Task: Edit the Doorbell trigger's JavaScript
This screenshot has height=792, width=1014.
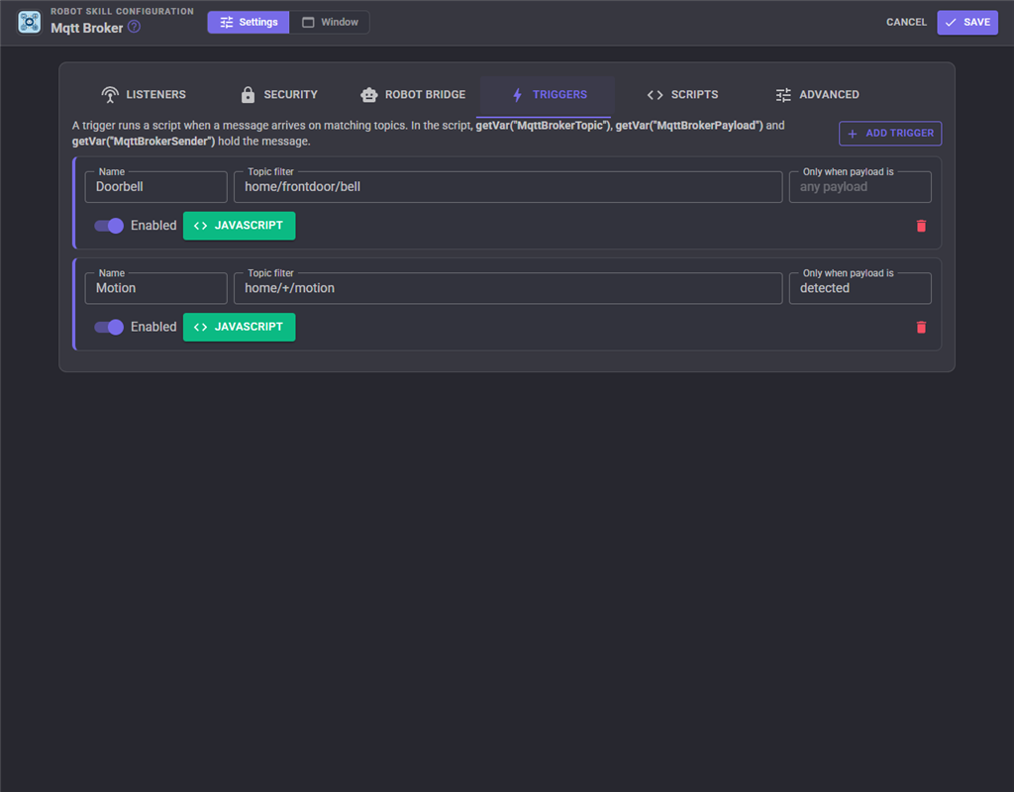Action: [x=240, y=226]
